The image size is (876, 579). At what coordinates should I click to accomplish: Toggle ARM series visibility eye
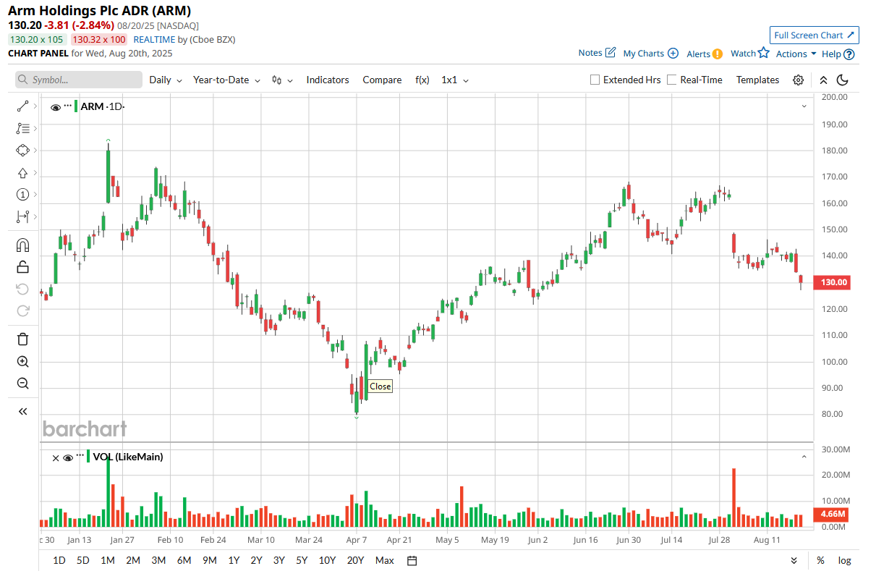(56, 107)
